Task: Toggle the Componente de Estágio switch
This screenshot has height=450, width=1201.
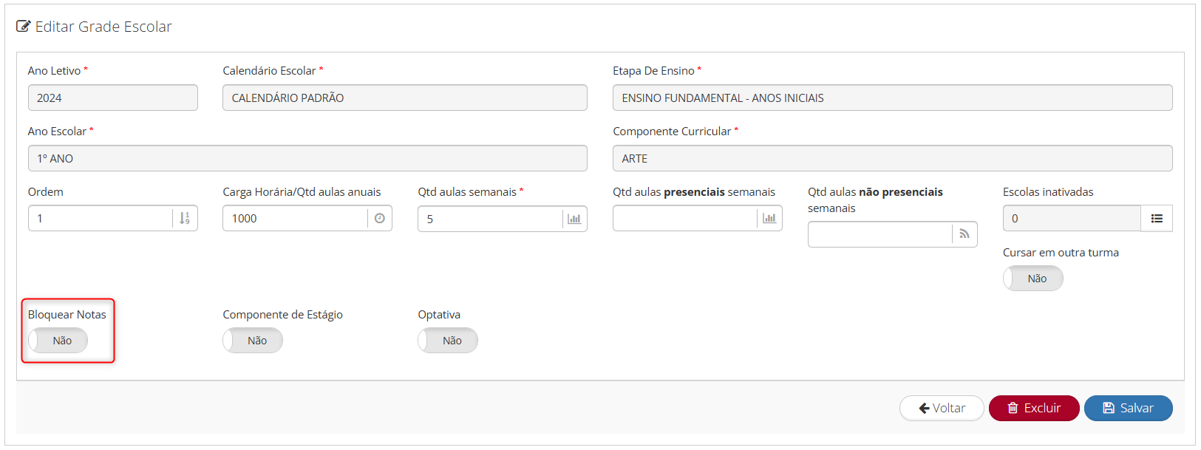Action: [253, 341]
